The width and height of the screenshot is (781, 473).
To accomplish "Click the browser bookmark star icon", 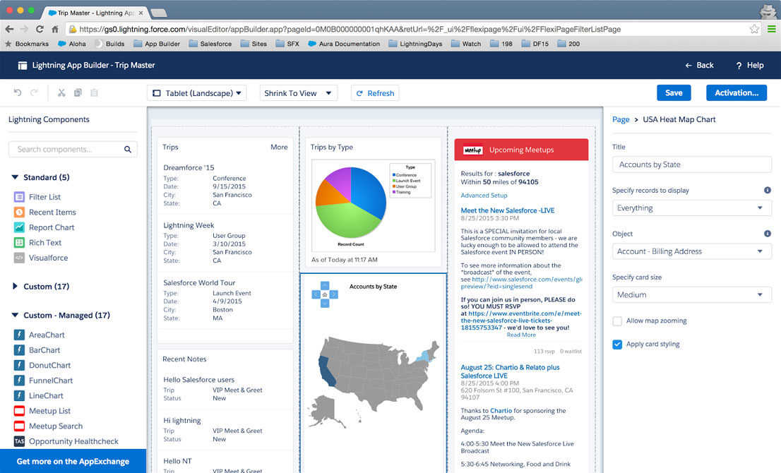I will click(x=754, y=30).
